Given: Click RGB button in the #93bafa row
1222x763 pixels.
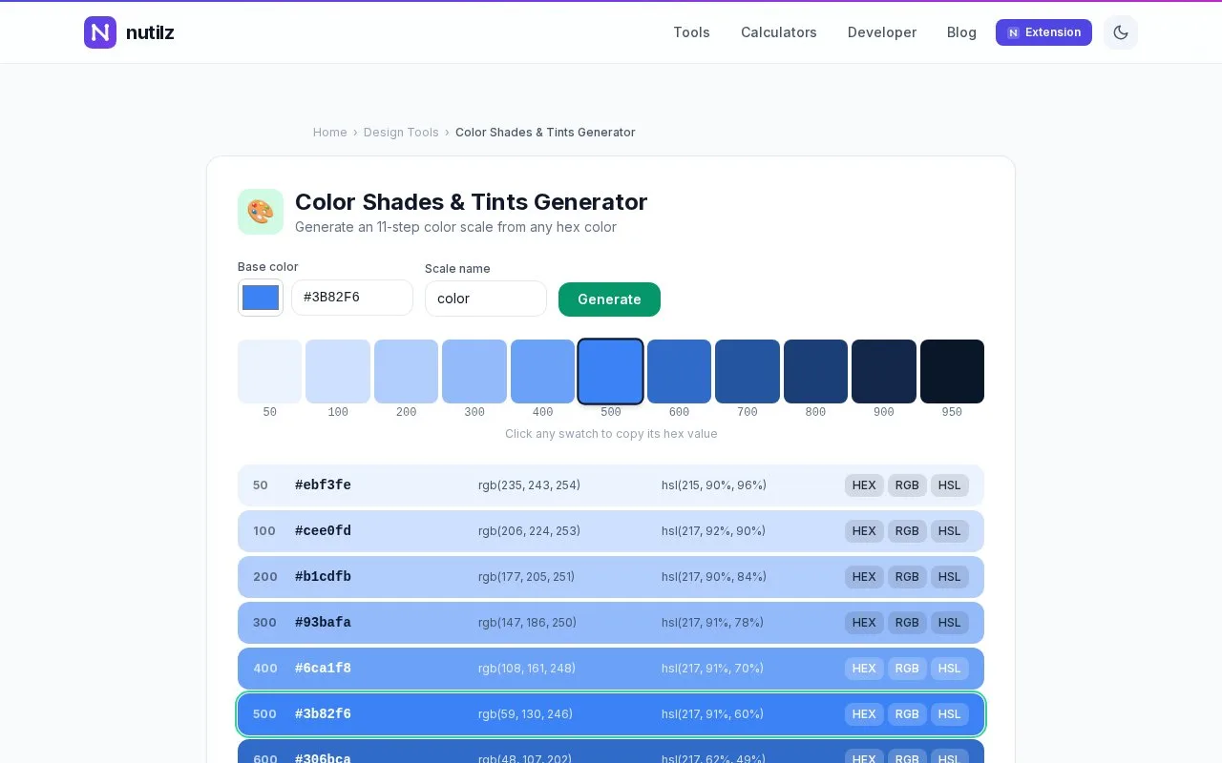Looking at the screenshot, I should [x=907, y=623].
